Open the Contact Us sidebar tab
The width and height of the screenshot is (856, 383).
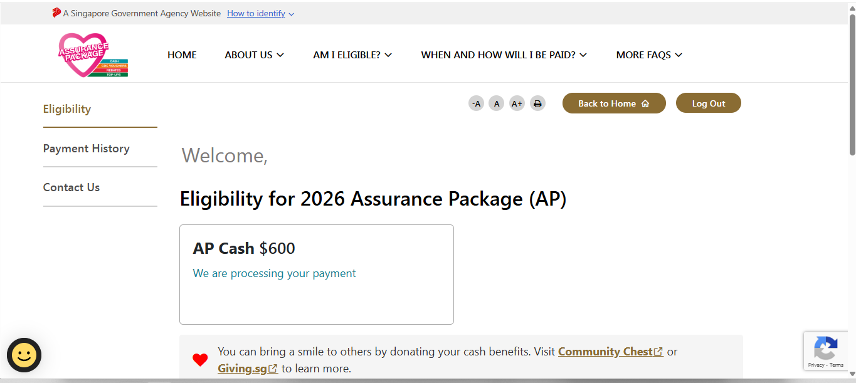71,187
